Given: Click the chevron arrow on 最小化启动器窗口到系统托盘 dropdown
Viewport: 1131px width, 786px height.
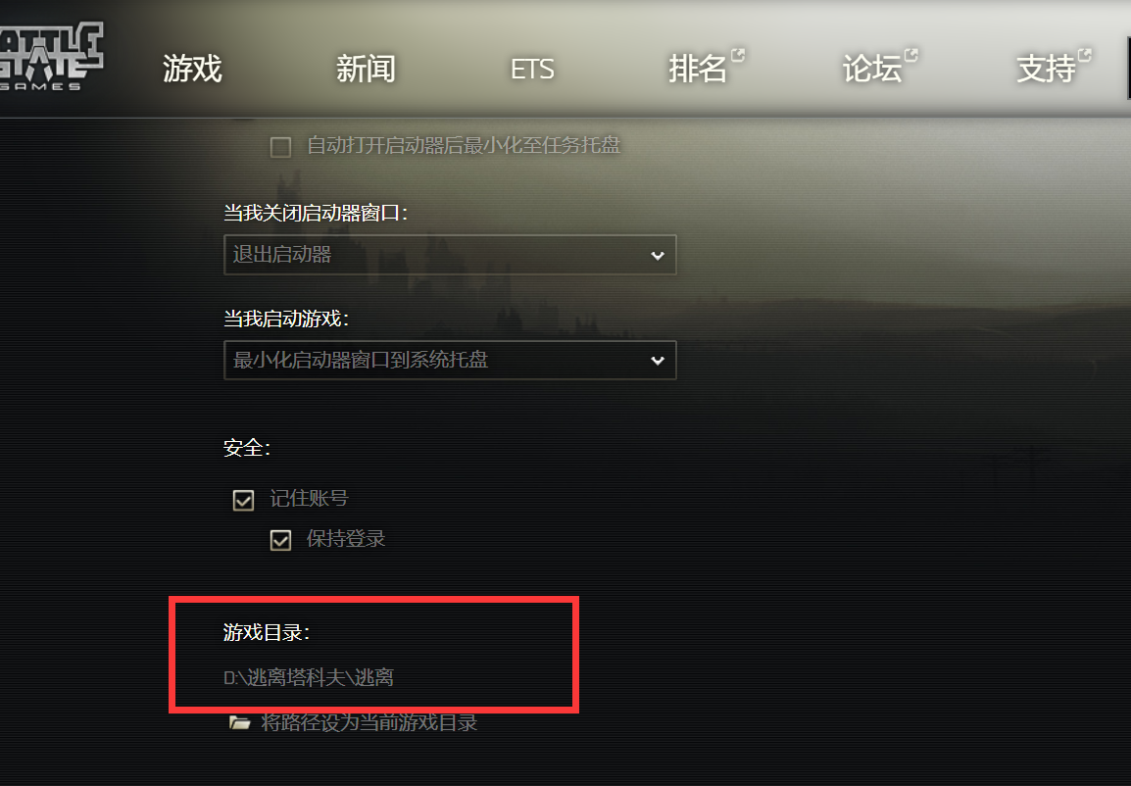Looking at the screenshot, I should 657,361.
